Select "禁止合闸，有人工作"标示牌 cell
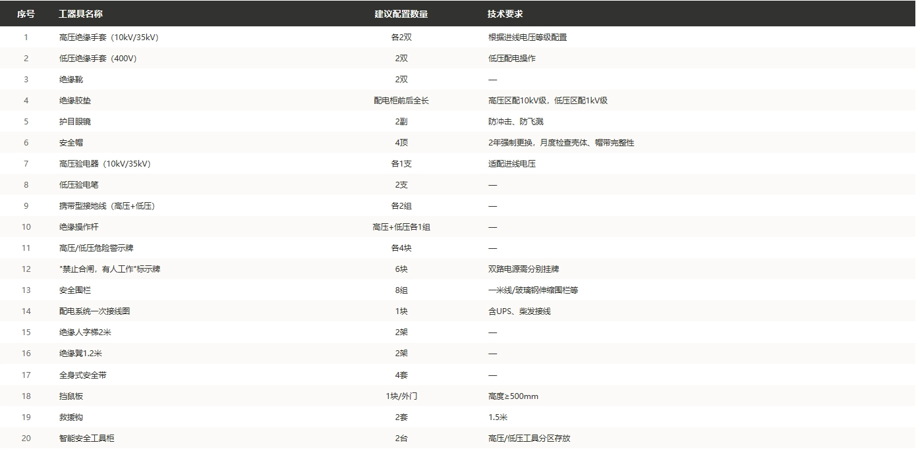 pyautogui.click(x=110, y=269)
